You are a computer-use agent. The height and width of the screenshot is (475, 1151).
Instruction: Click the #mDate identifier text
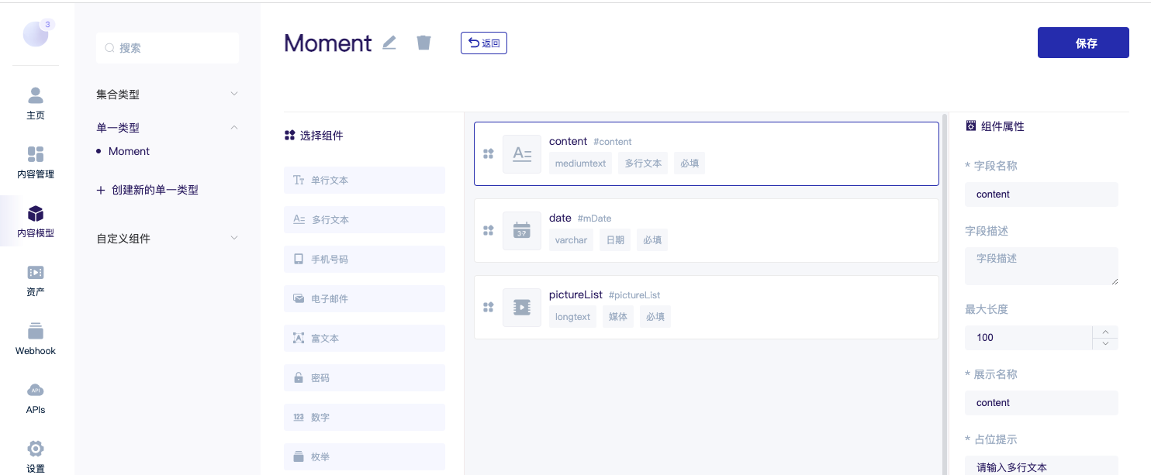[x=595, y=219]
